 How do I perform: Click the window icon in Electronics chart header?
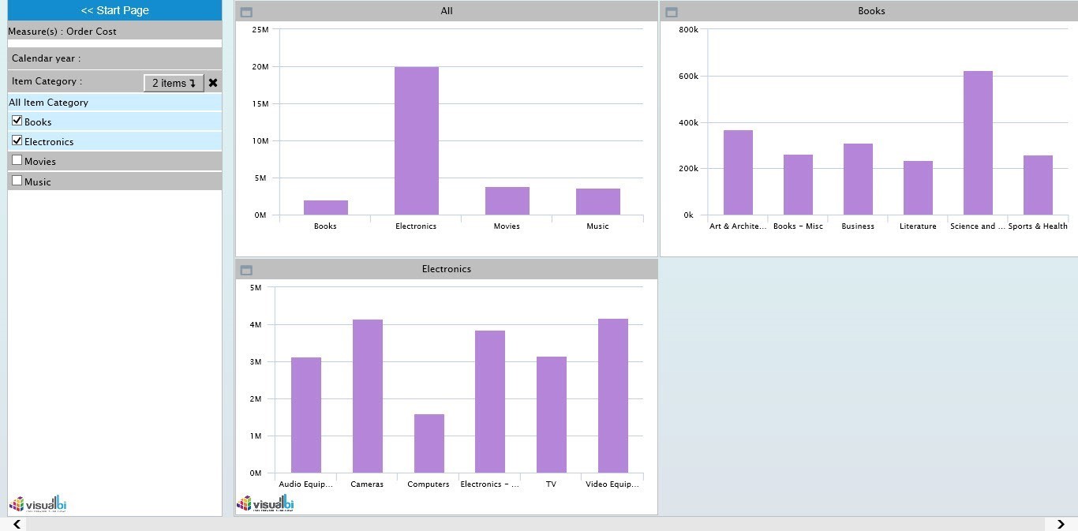coord(246,270)
